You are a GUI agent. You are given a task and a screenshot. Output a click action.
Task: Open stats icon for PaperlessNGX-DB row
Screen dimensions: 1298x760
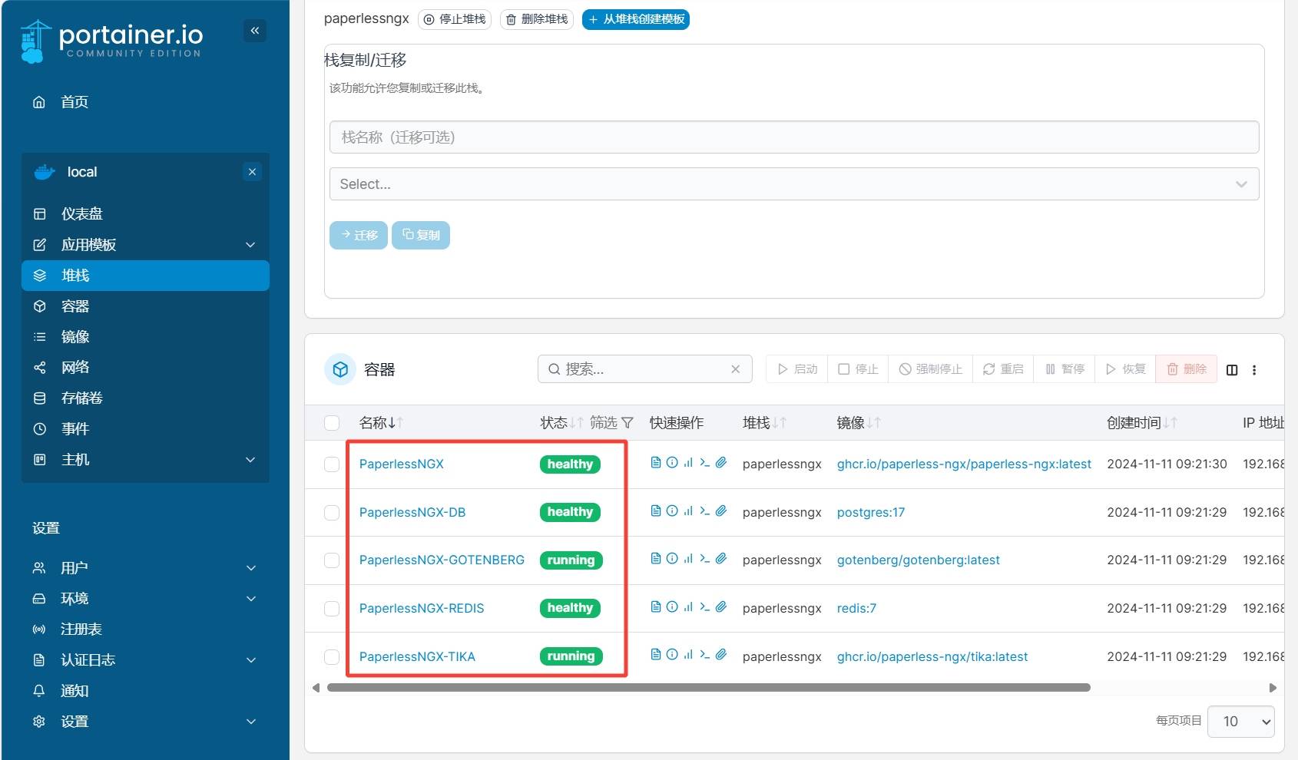pos(688,511)
